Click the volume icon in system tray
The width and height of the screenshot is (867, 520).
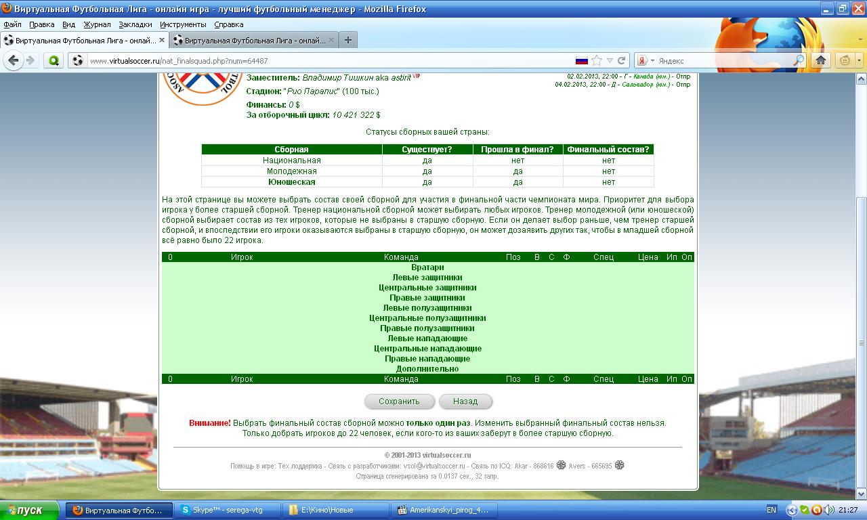tap(829, 510)
